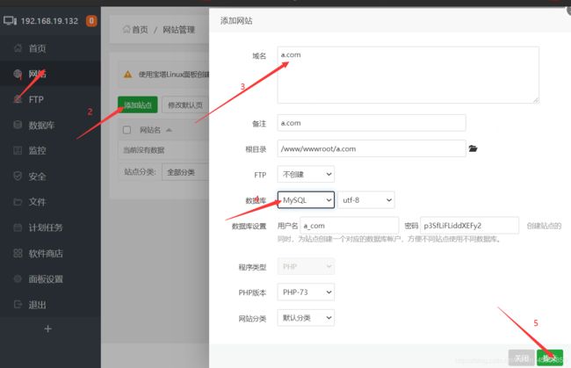Screen dimensions: 571x368
Task: Open 数据库 in the sidebar menu
Action: 41,126
